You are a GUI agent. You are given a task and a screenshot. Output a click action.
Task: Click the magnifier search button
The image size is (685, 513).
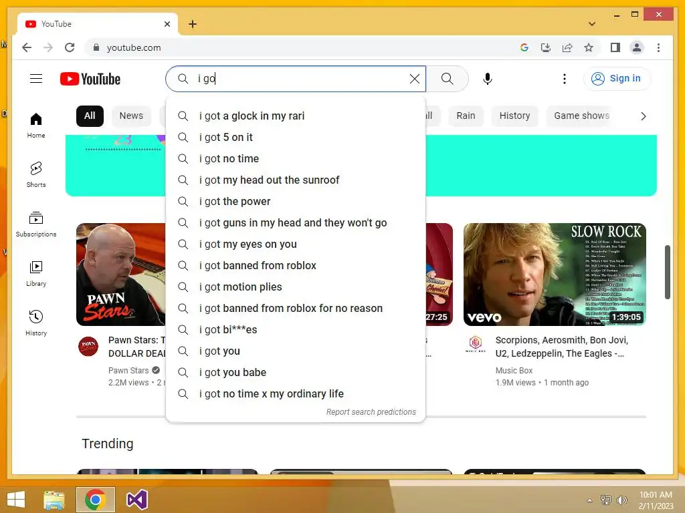[x=447, y=79]
